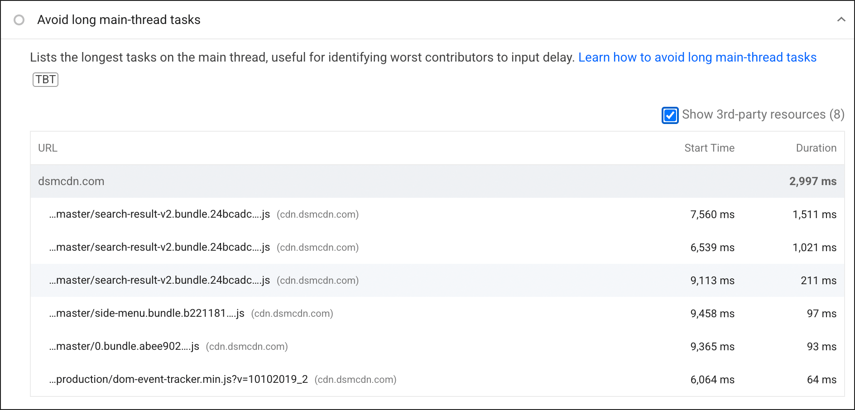The image size is (855, 410).
Task: Sort by the Start Time column
Action: [x=709, y=148]
